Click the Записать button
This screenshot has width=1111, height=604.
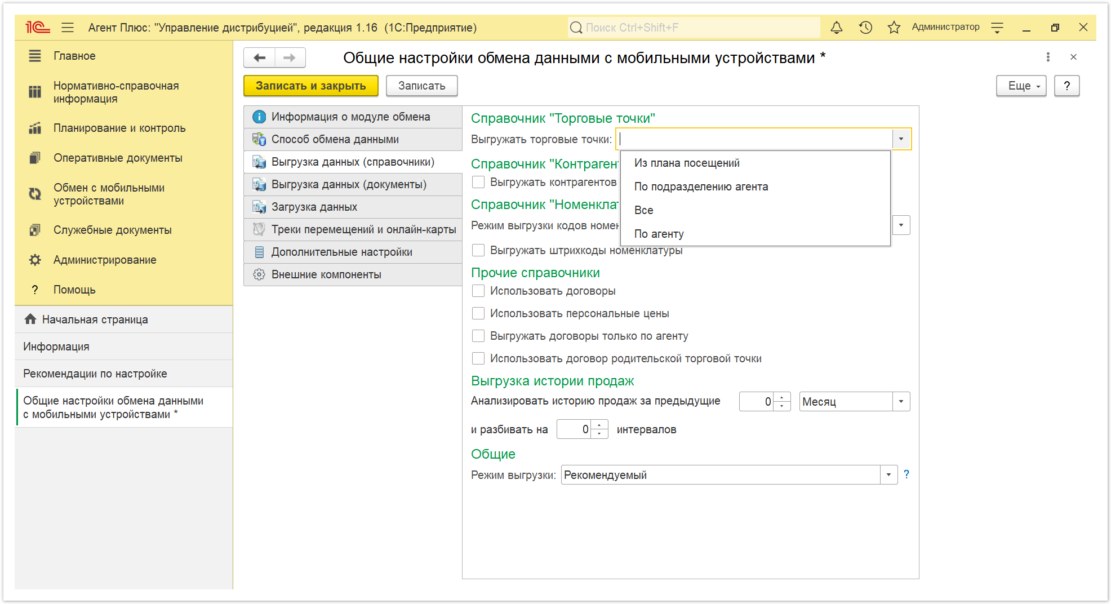(422, 86)
